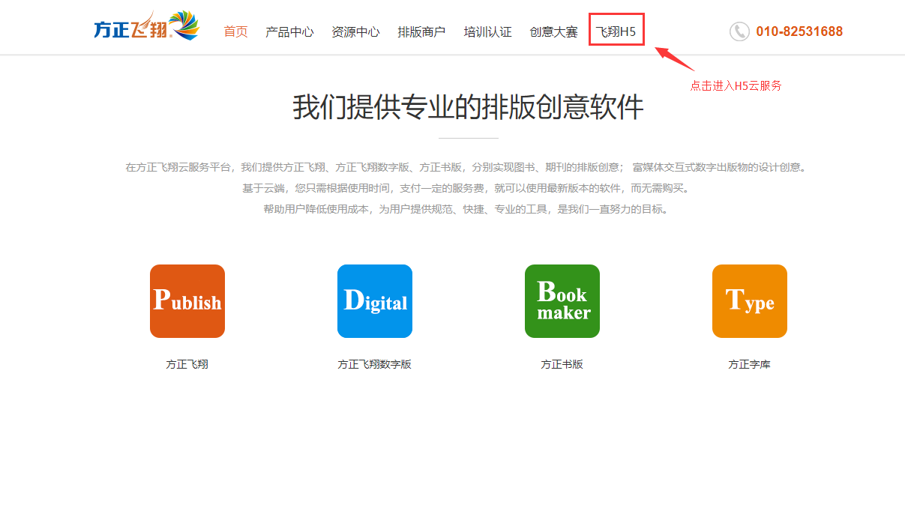Open the orange Publish product icon
Screen dimensions: 905x505
click(x=187, y=301)
